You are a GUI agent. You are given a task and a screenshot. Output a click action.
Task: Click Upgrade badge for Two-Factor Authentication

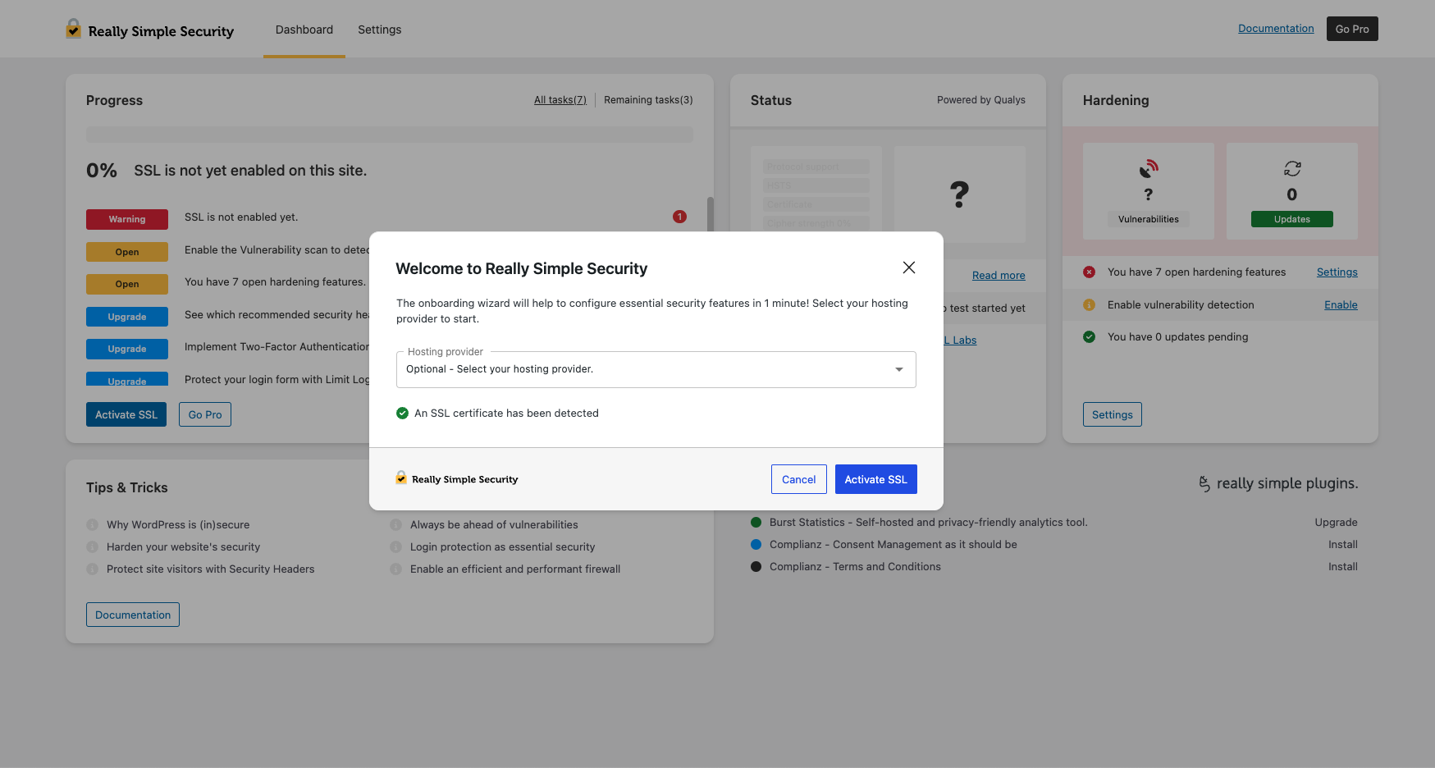pyautogui.click(x=127, y=349)
